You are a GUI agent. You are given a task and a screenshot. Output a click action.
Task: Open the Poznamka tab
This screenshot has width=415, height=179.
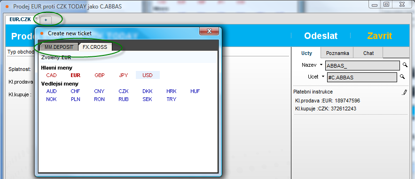point(337,53)
